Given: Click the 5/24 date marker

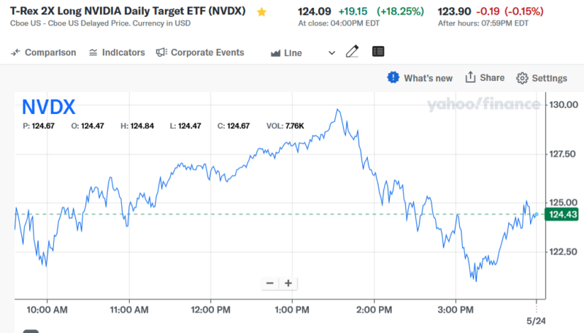Looking at the screenshot, I should pos(536,321).
